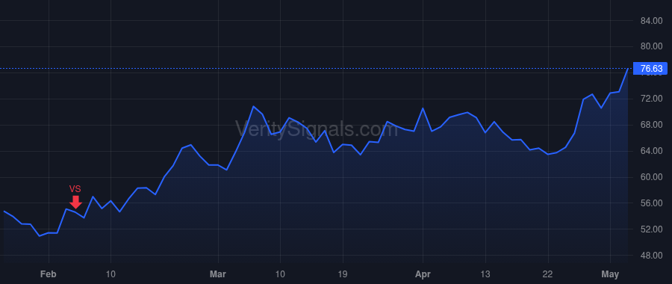Click the 13 date axis label
The width and height of the screenshot is (672, 284).
click(485, 274)
